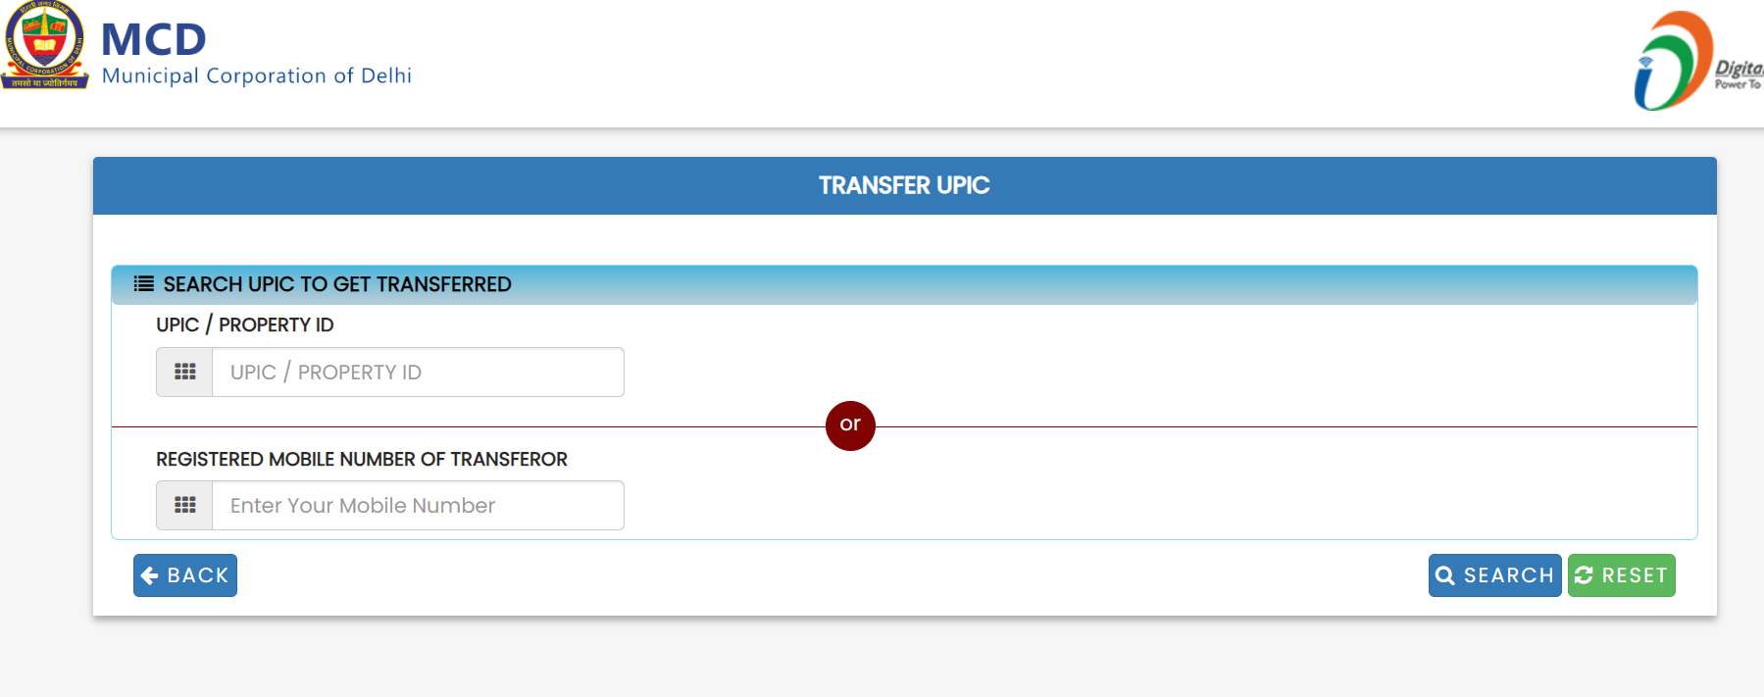
Task: Click the MCD emblem logo
Action: click(44, 46)
